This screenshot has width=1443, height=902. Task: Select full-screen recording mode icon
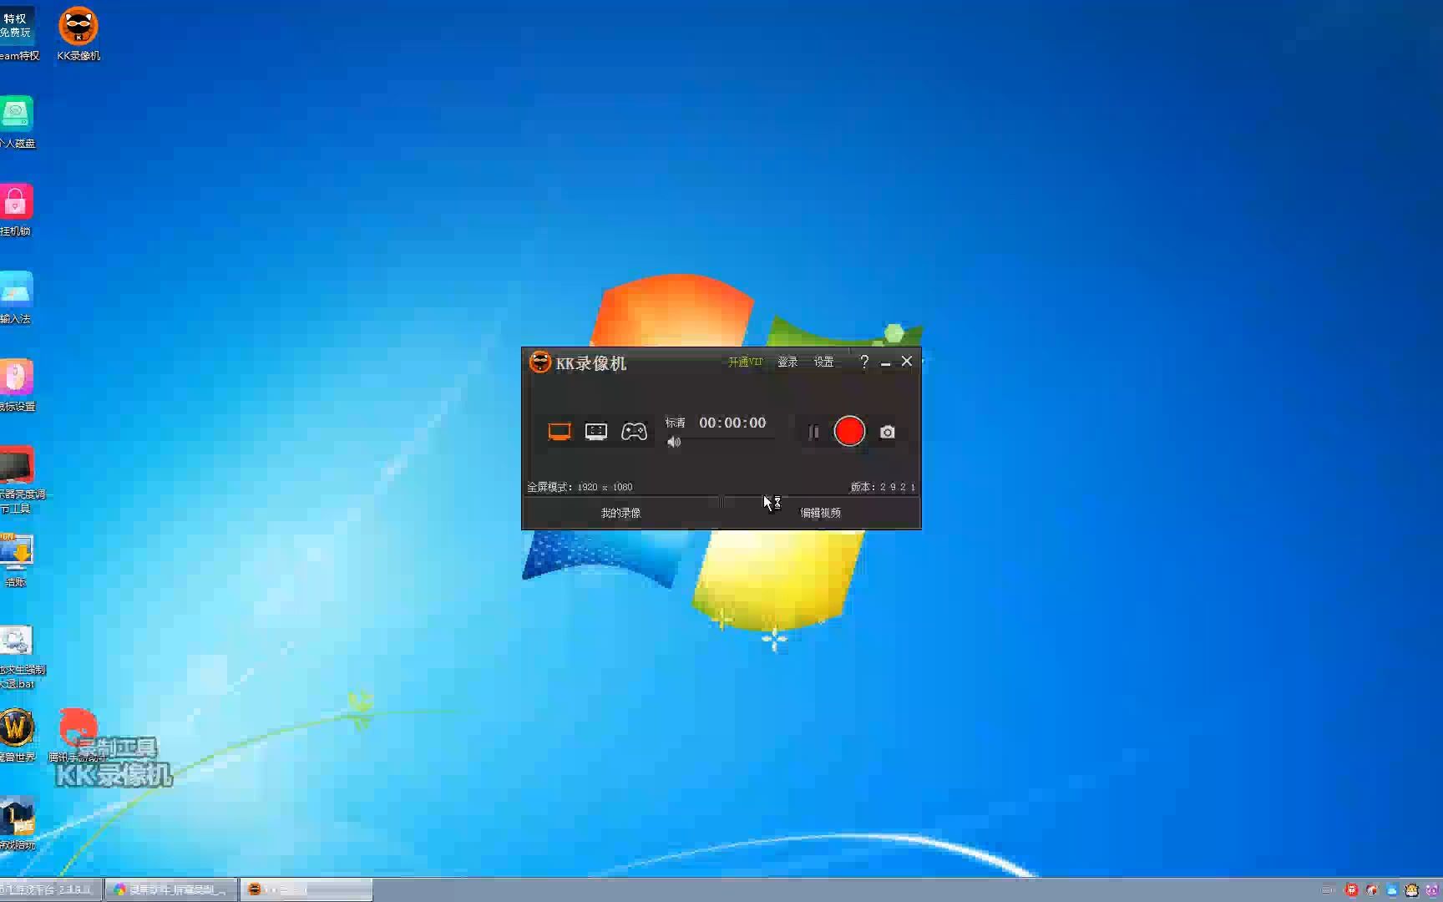tap(559, 432)
